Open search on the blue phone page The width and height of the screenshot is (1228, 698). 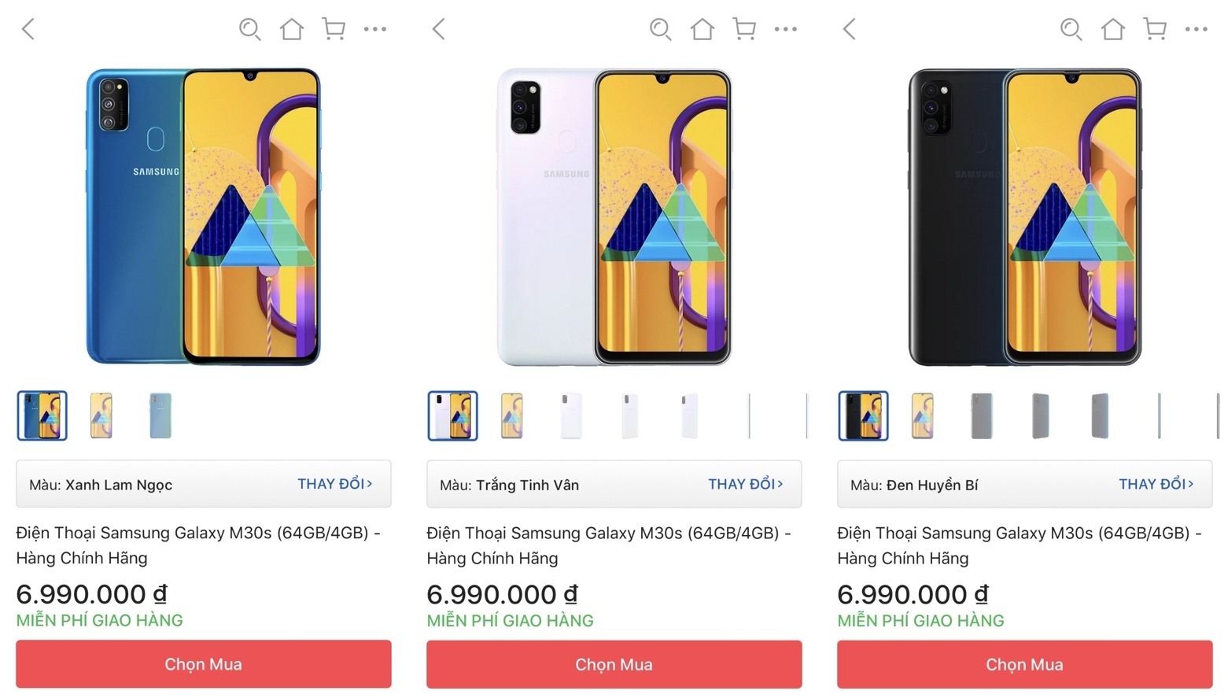[249, 29]
